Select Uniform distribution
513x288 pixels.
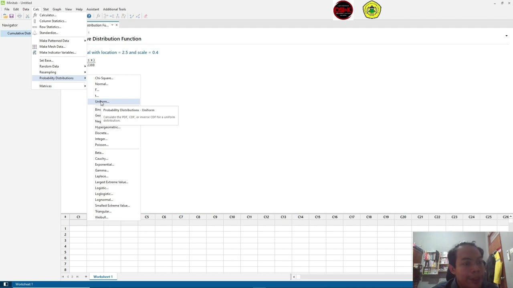(114, 102)
